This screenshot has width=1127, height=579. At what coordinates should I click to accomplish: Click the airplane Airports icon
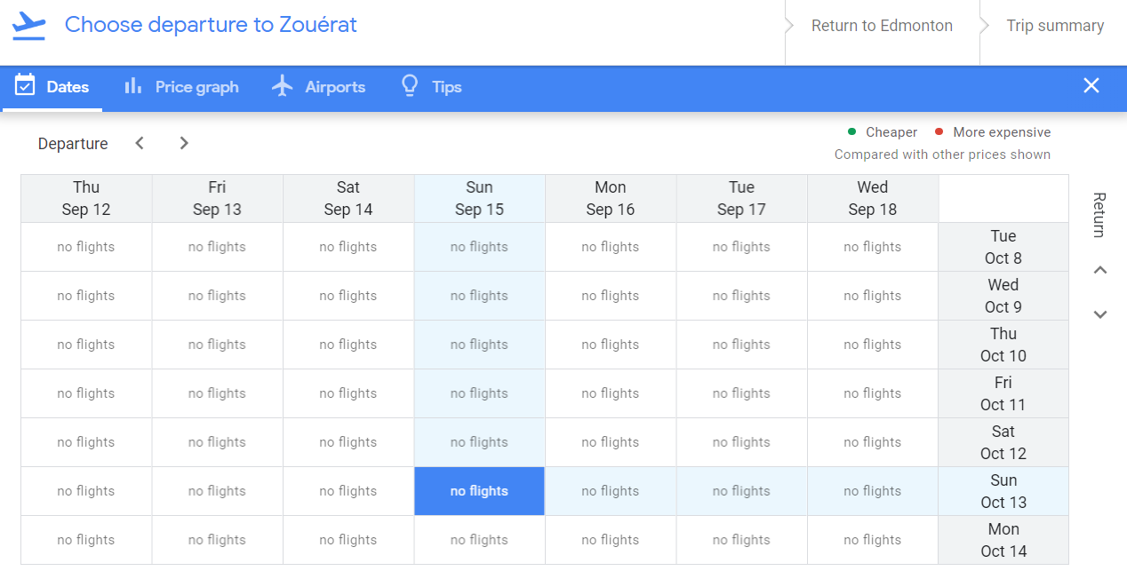click(x=283, y=86)
